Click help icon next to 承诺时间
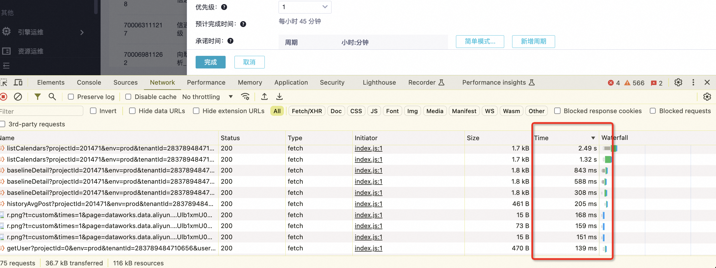The height and width of the screenshot is (268, 716). (x=231, y=41)
